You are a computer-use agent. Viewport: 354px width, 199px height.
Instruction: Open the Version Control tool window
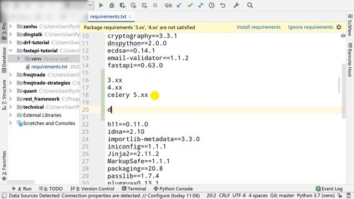[x=92, y=188]
